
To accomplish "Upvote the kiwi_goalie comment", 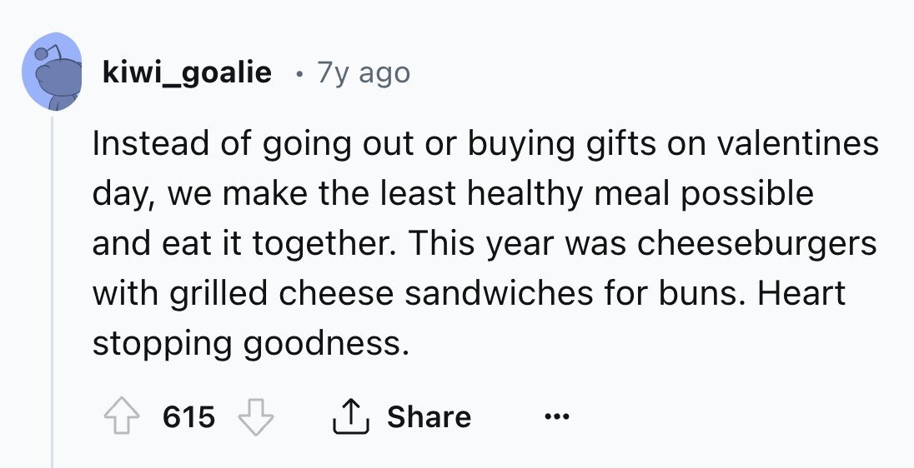I will (120, 416).
